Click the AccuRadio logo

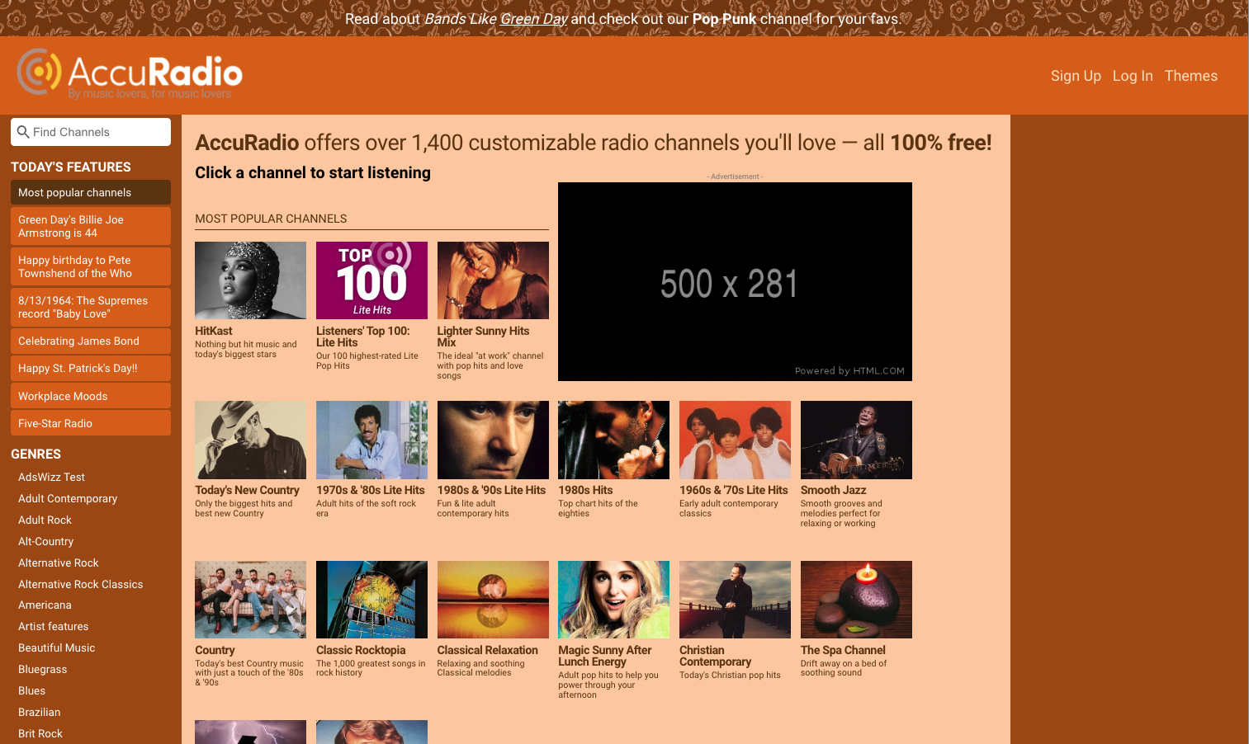pyautogui.click(x=130, y=74)
